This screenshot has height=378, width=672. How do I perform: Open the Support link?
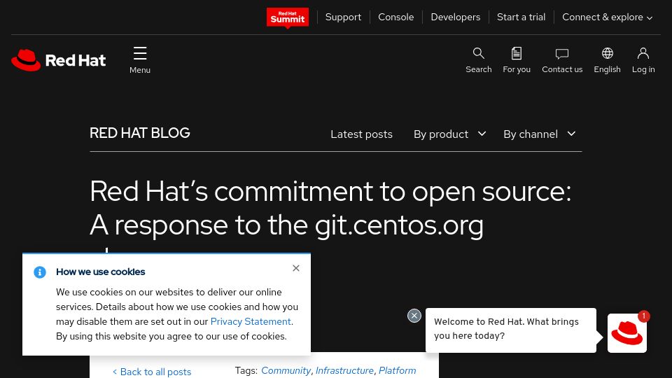pos(343,17)
